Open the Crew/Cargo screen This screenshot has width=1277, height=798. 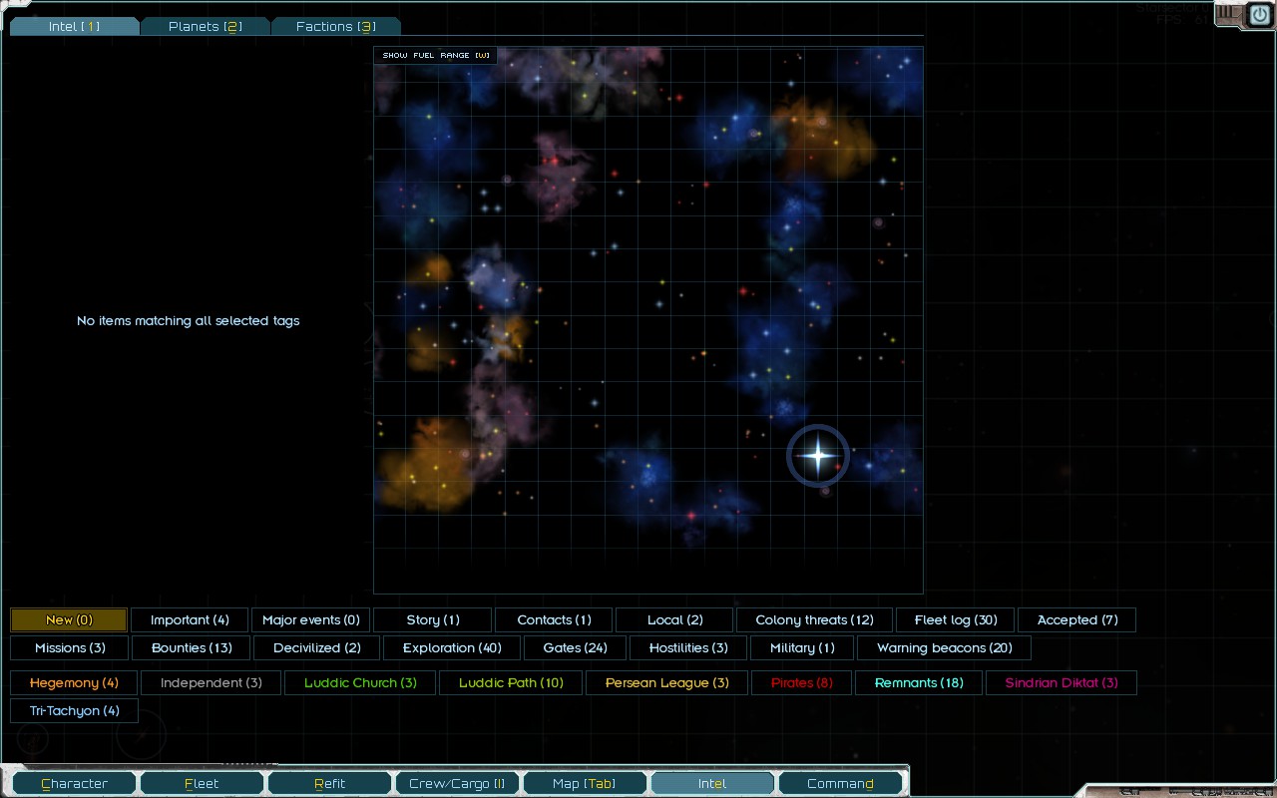(457, 784)
